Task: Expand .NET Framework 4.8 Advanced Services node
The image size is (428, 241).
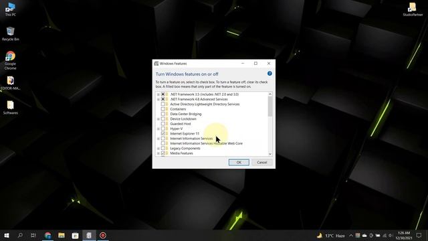Action: click(x=158, y=100)
